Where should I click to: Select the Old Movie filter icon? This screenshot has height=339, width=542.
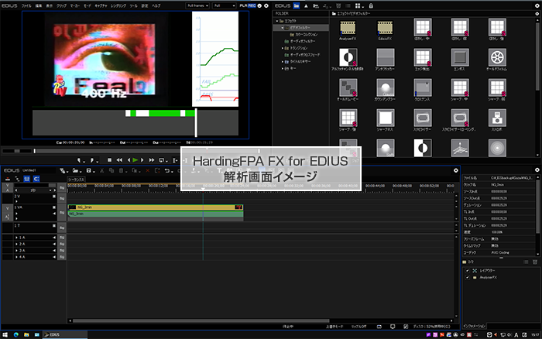point(348,87)
